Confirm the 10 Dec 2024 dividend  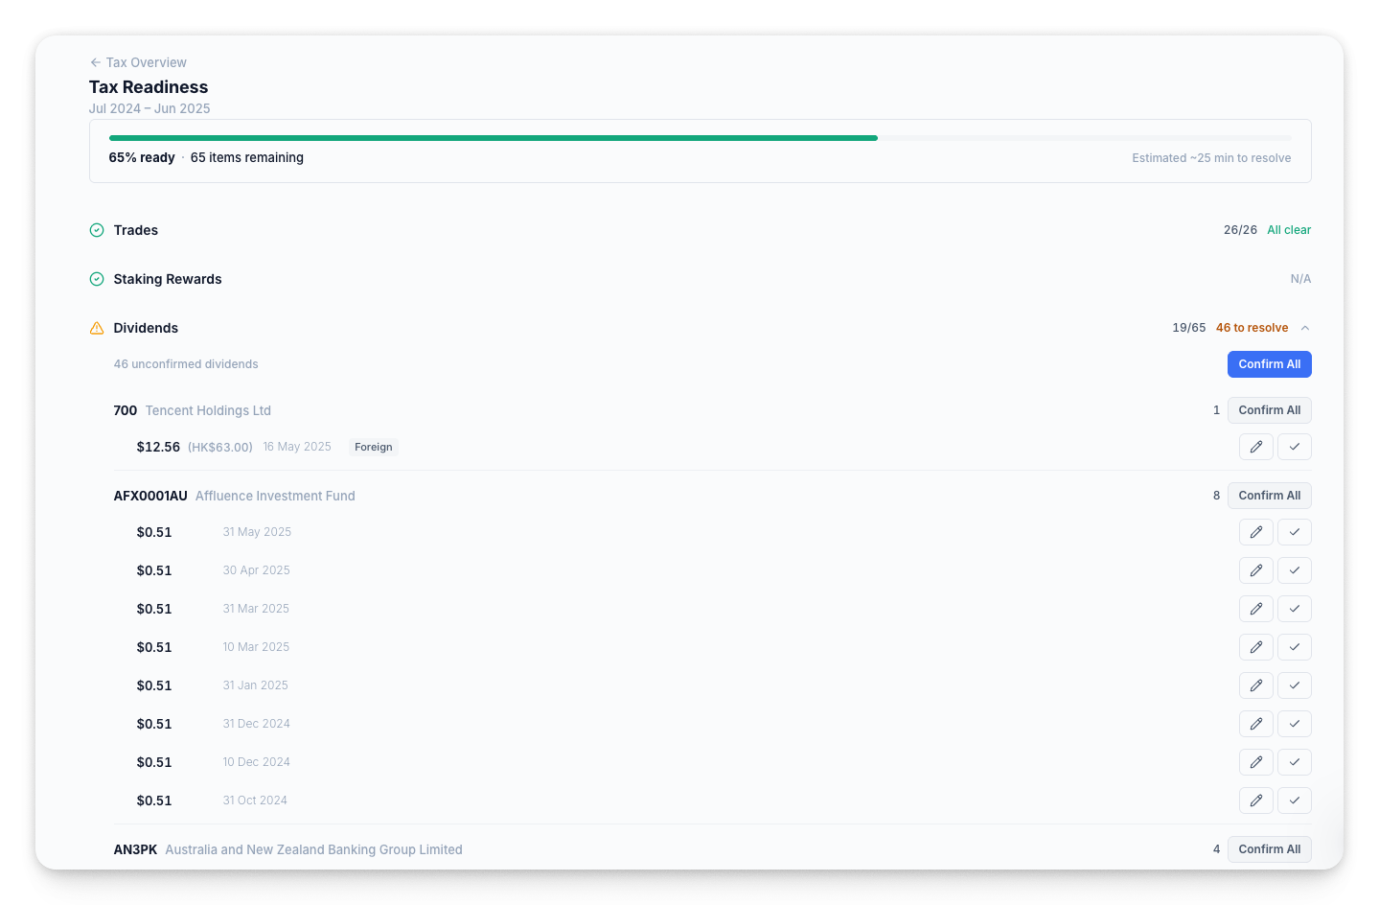pyautogui.click(x=1295, y=762)
